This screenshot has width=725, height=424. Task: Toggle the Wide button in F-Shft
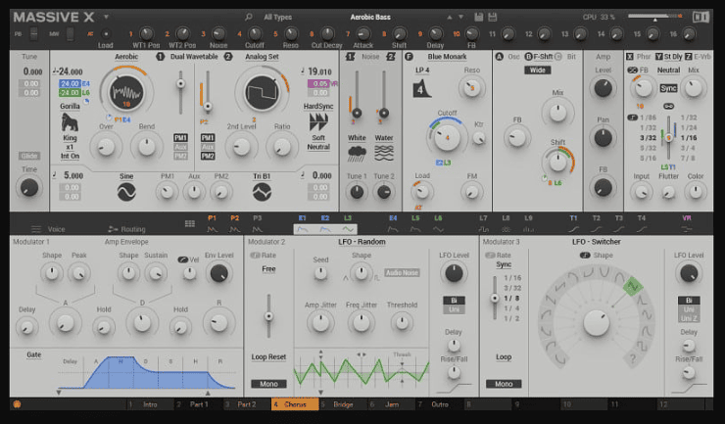[537, 71]
